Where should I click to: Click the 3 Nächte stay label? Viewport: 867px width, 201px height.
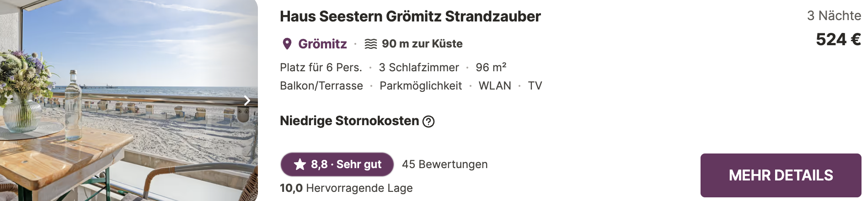coord(834,16)
